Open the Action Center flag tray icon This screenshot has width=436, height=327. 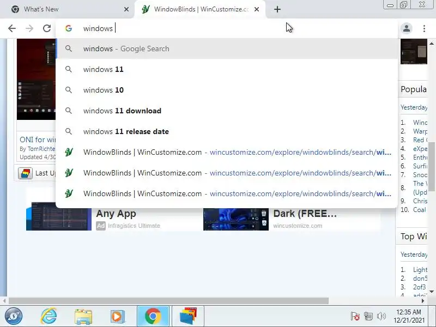[355, 316]
